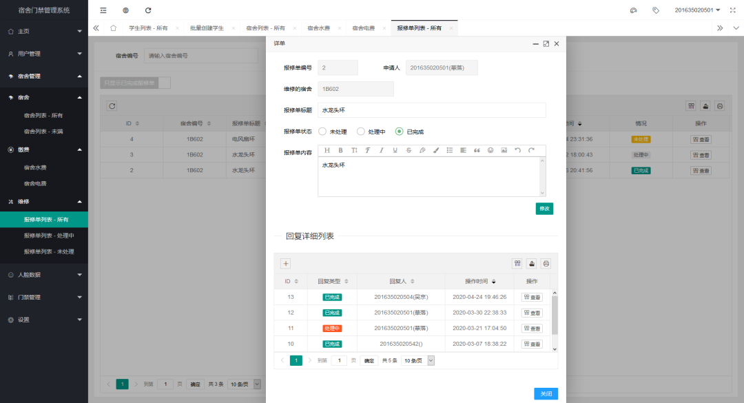Open text alignment tool in editor
The height and width of the screenshot is (403, 744).
tap(463, 150)
